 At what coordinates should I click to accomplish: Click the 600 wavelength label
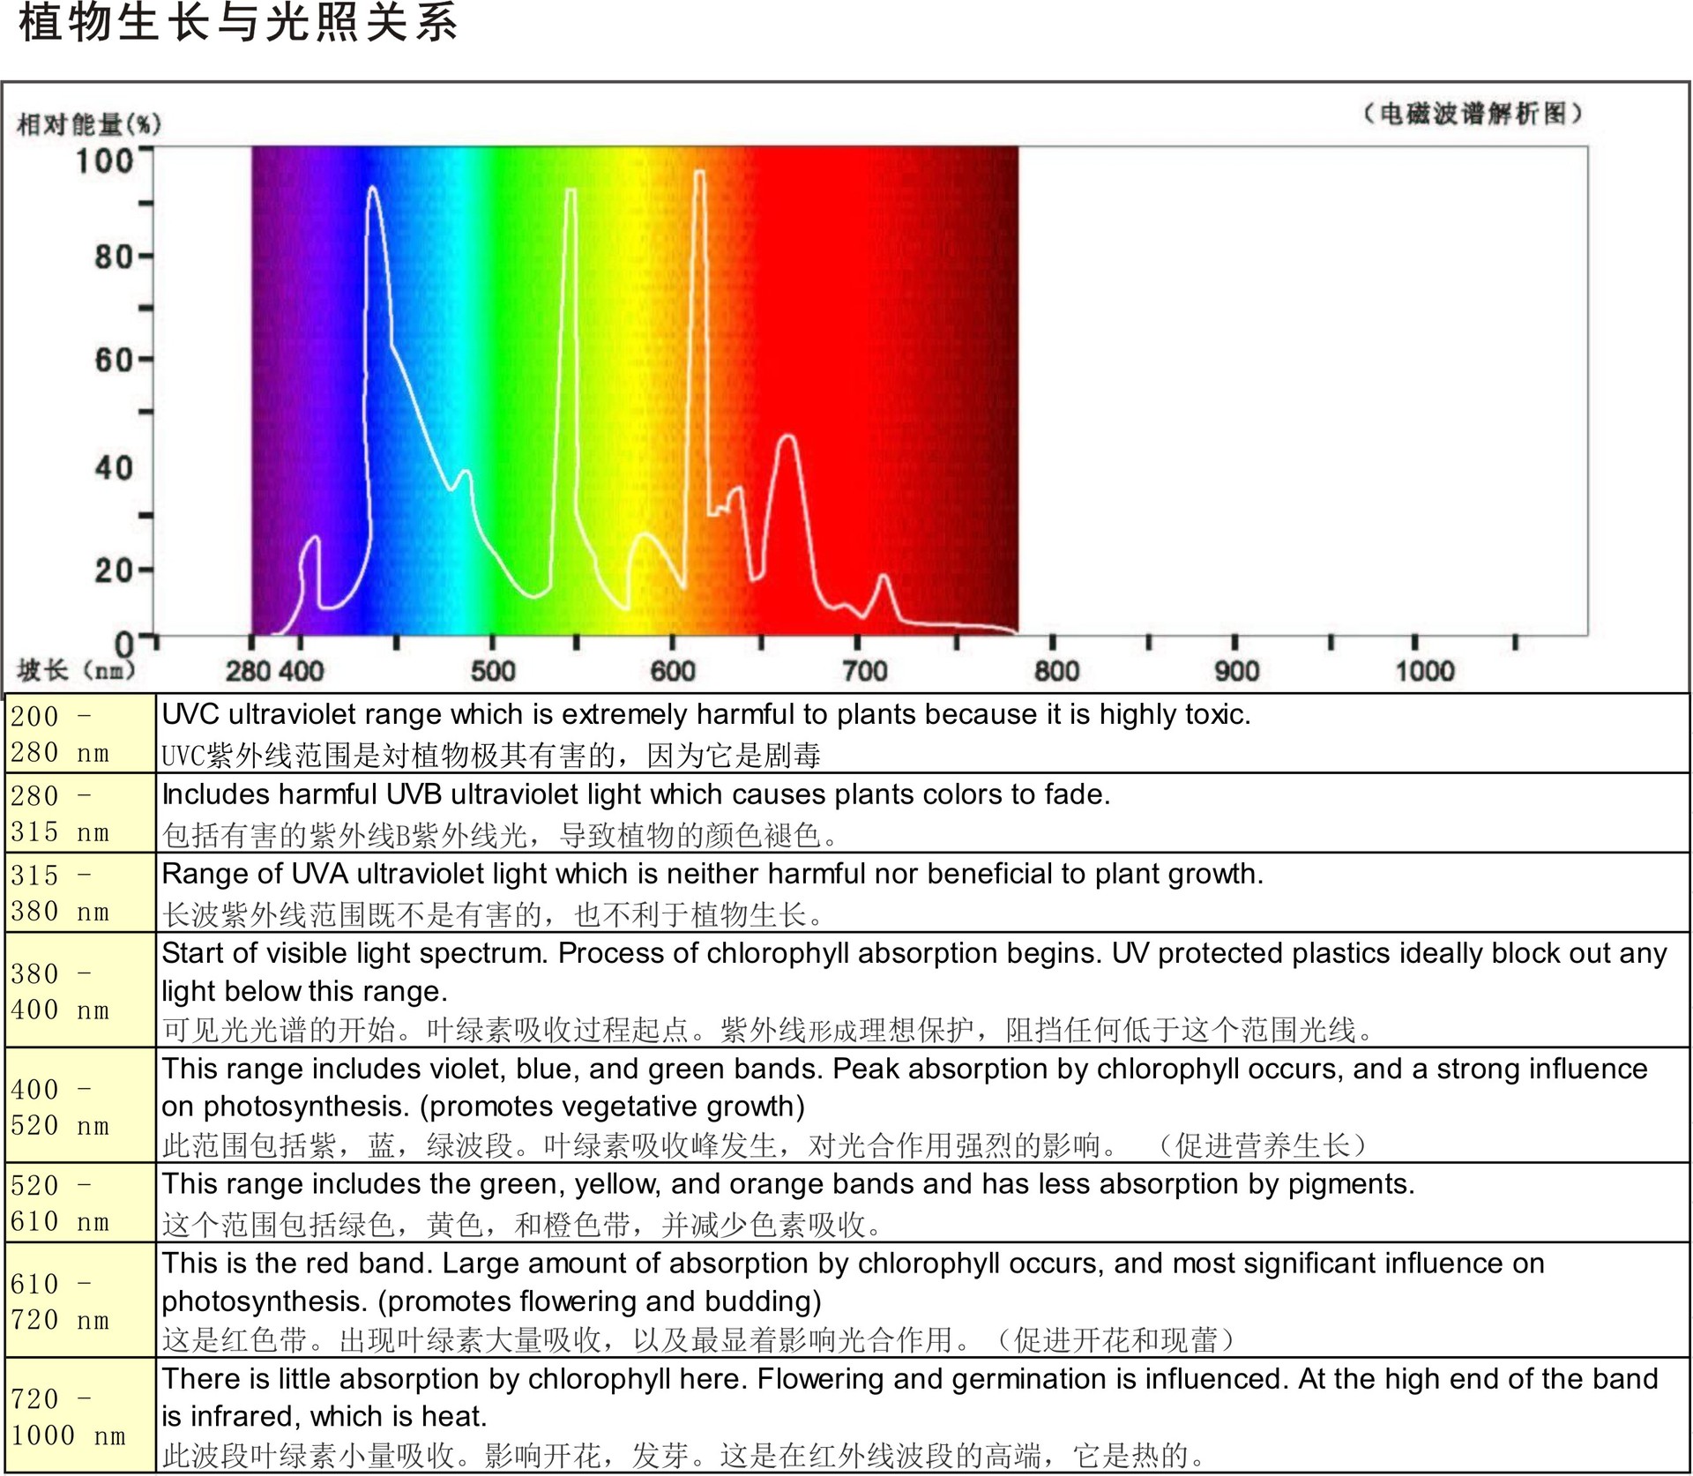click(x=673, y=672)
